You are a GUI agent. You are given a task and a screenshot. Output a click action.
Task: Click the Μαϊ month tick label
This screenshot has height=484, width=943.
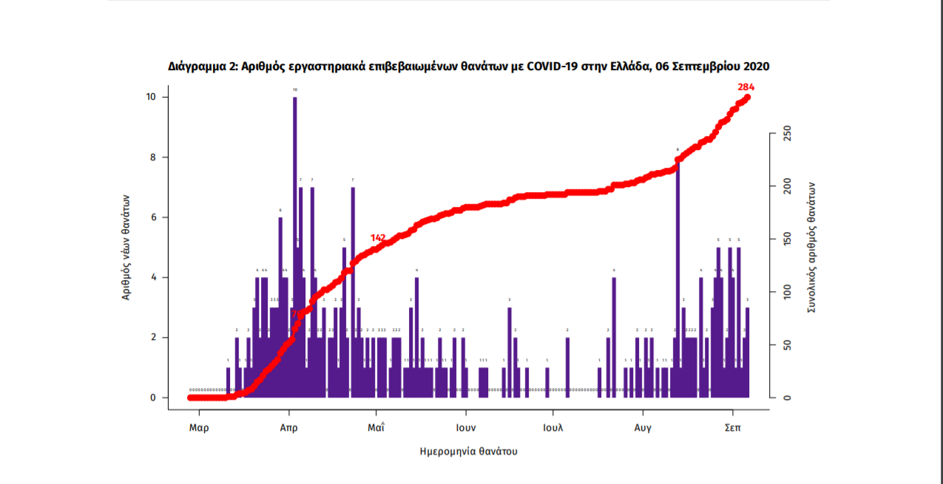(376, 428)
